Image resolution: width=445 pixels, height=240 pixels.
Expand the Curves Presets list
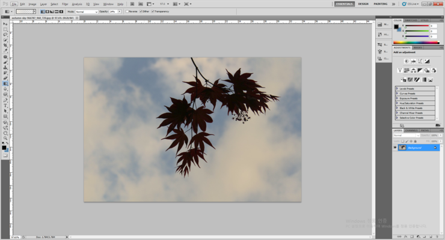pos(397,93)
